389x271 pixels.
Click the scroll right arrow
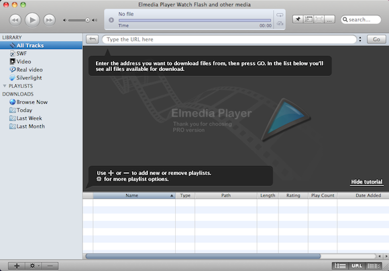[x=386, y=256]
